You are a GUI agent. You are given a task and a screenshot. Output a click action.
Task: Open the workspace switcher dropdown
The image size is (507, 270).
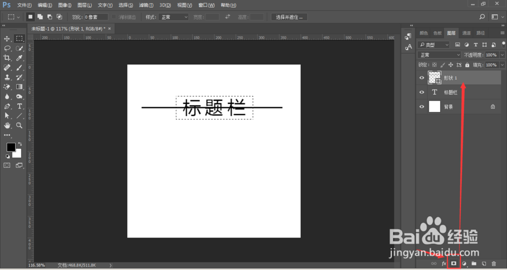[497, 17]
